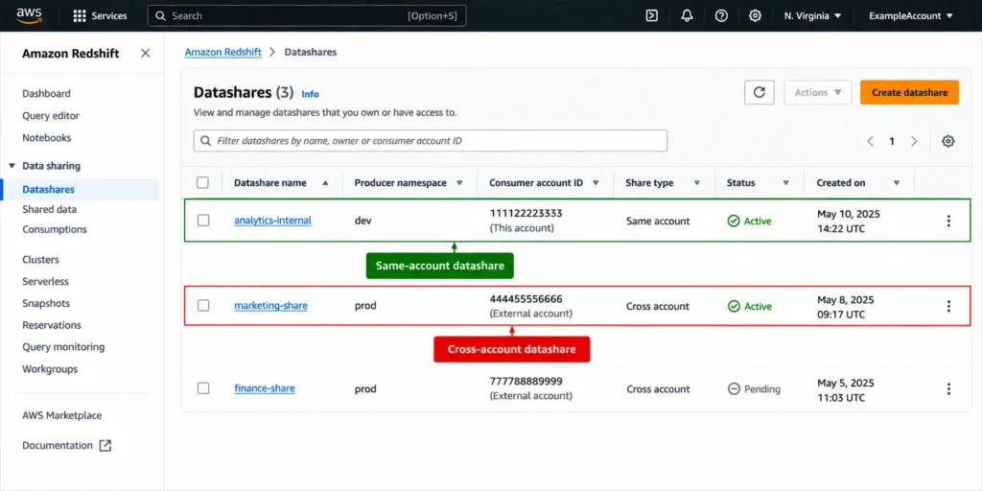Screen dimensions: 982x491
Task: Click the search magnifier in the filter box
Action: 205,141
